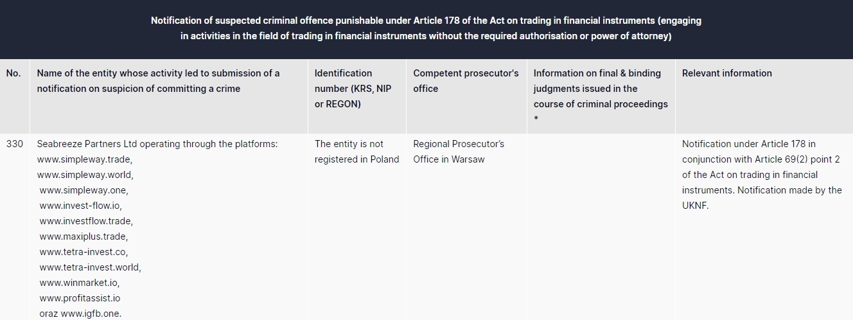Click the www.simpleway.trade address
The height and width of the screenshot is (320, 853).
(84, 159)
